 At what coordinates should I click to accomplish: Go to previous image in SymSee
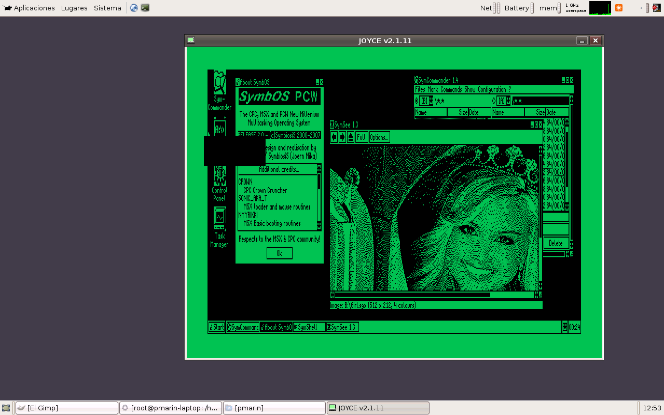click(334, 137)
